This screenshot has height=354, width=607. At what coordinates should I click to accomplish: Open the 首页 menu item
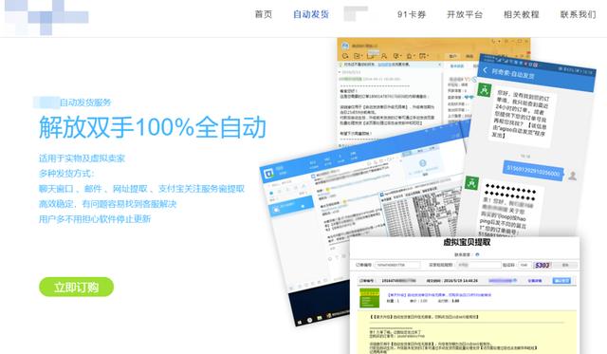click(x=264, y=15)
